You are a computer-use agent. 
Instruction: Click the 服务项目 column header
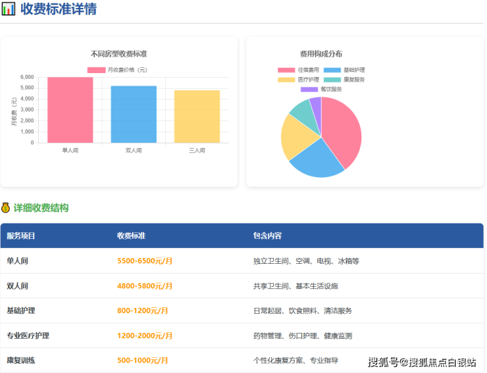click(x=21, y=236)
